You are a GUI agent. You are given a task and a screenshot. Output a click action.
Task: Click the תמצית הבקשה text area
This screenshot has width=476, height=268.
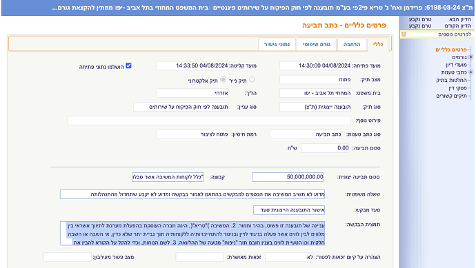click(x=192, y=233)
